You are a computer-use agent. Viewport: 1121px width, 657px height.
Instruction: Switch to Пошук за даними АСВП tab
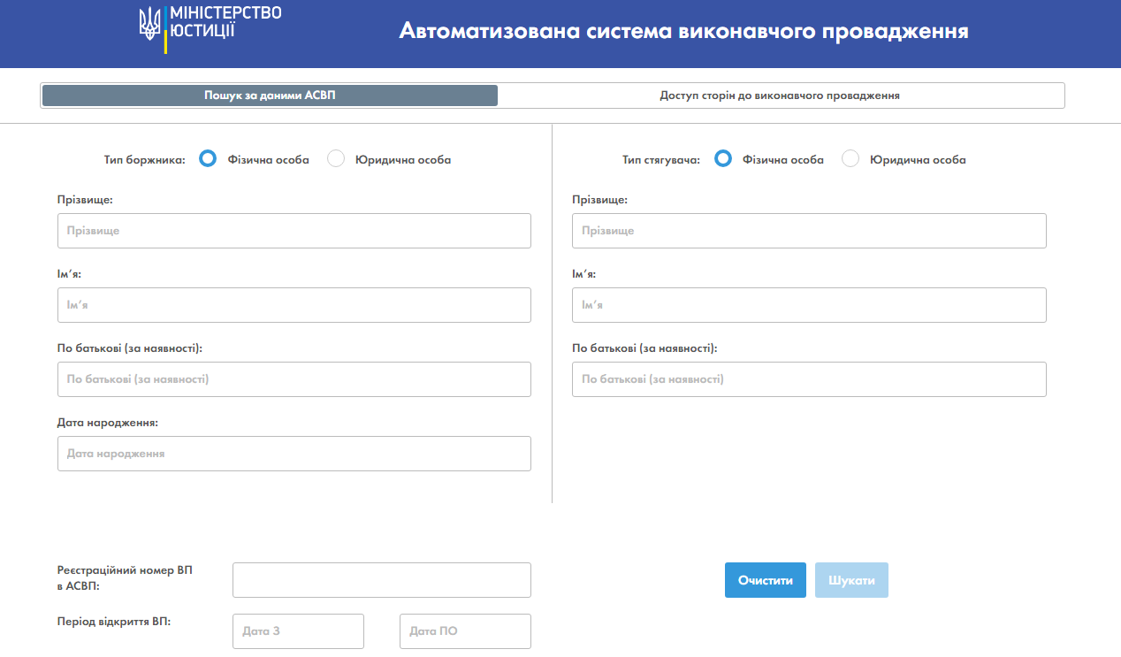click(269, 95)
